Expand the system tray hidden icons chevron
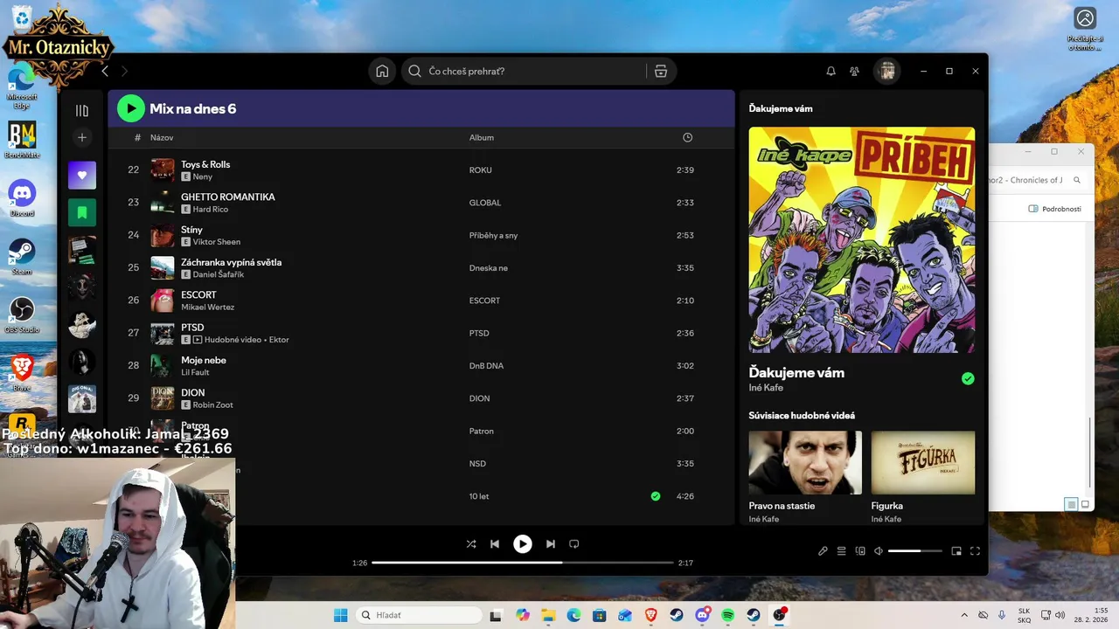1119x629 pixels. [964, 615]
